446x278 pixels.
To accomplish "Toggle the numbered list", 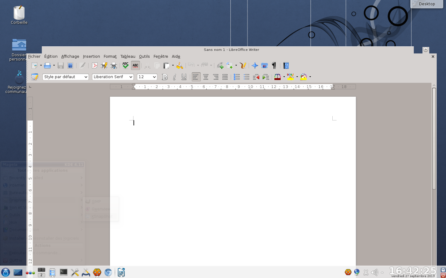I will pyautogui.click(x=237, y=77).
